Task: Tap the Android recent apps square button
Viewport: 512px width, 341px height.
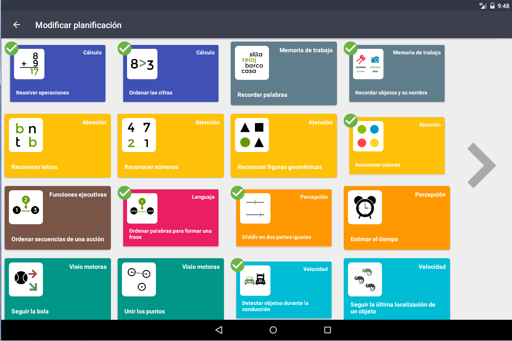Action: coord(327,330)
